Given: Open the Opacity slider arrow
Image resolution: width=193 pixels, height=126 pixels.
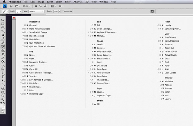Looking at the screenshot, I should point(59,11).
